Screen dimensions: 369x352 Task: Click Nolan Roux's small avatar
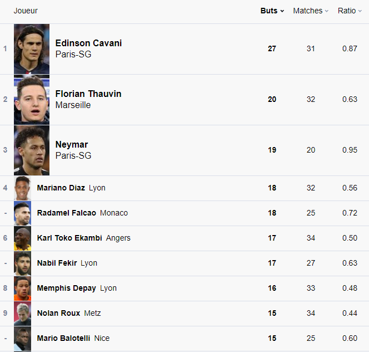23,314
